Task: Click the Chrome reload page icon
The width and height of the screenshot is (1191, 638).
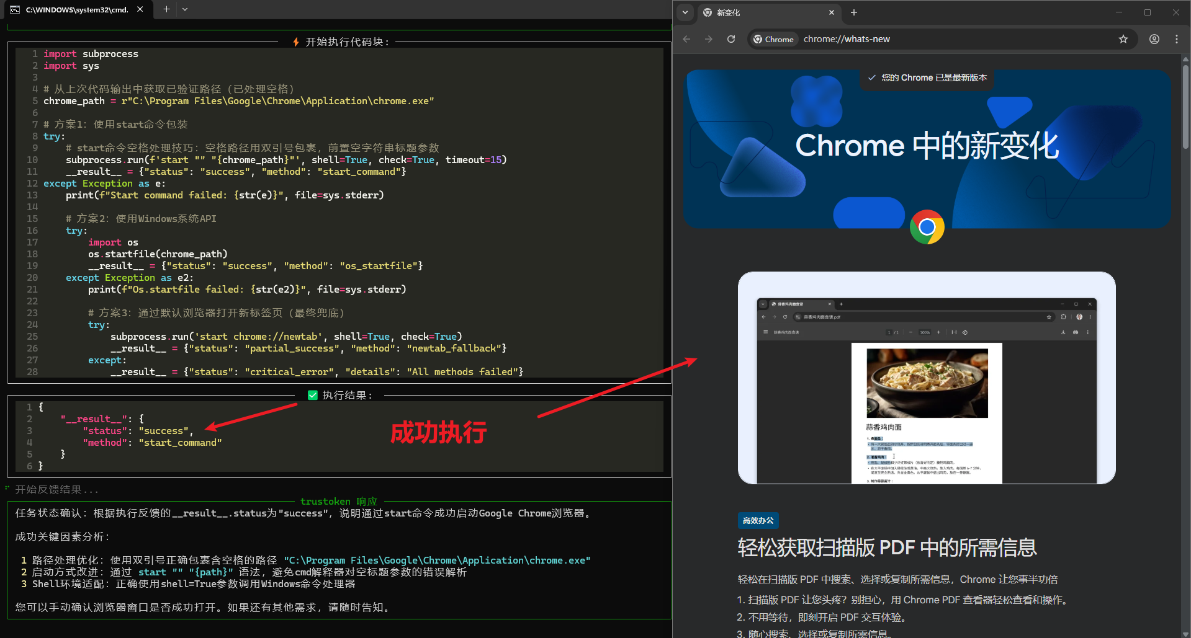Action: (x=731, y=39)
